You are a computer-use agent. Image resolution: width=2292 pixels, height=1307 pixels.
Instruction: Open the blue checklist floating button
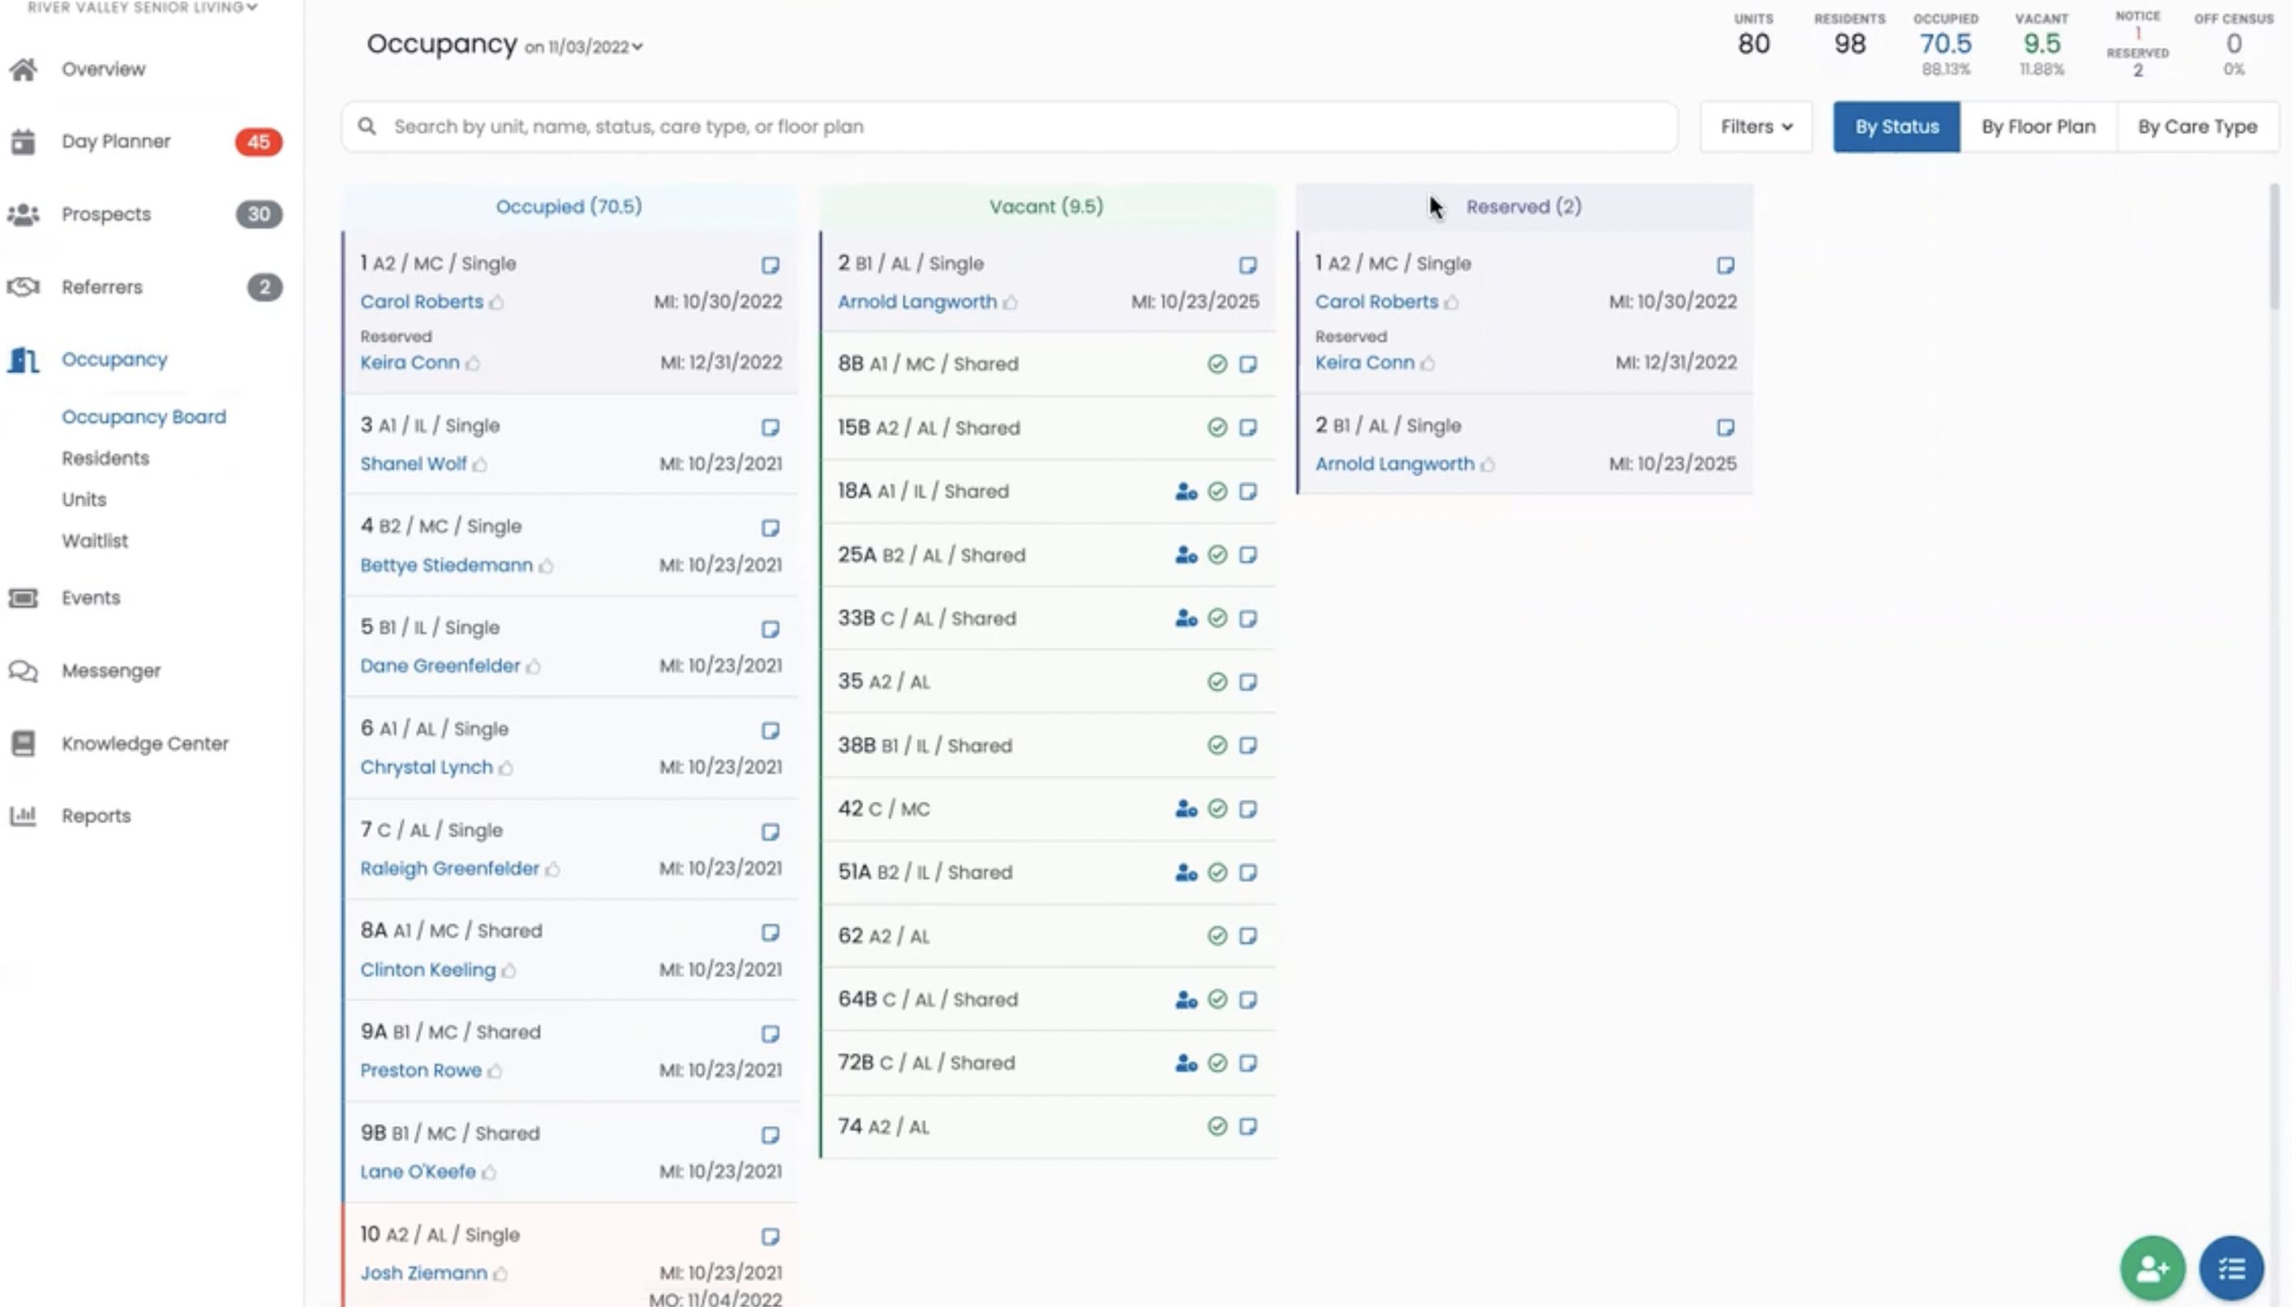pos(2231,1267)
